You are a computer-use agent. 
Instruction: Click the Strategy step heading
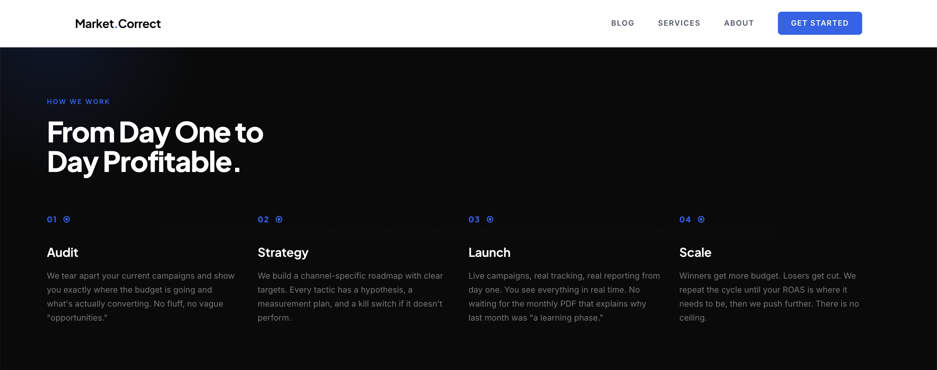click(x=283, y=252)
